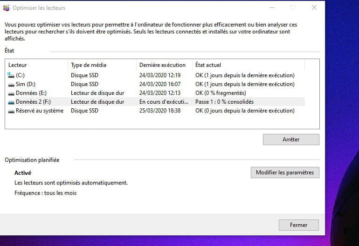Click the Disque SSD type for Sim (D:)
Screen dimensions: 359x246
pos(84,84)
